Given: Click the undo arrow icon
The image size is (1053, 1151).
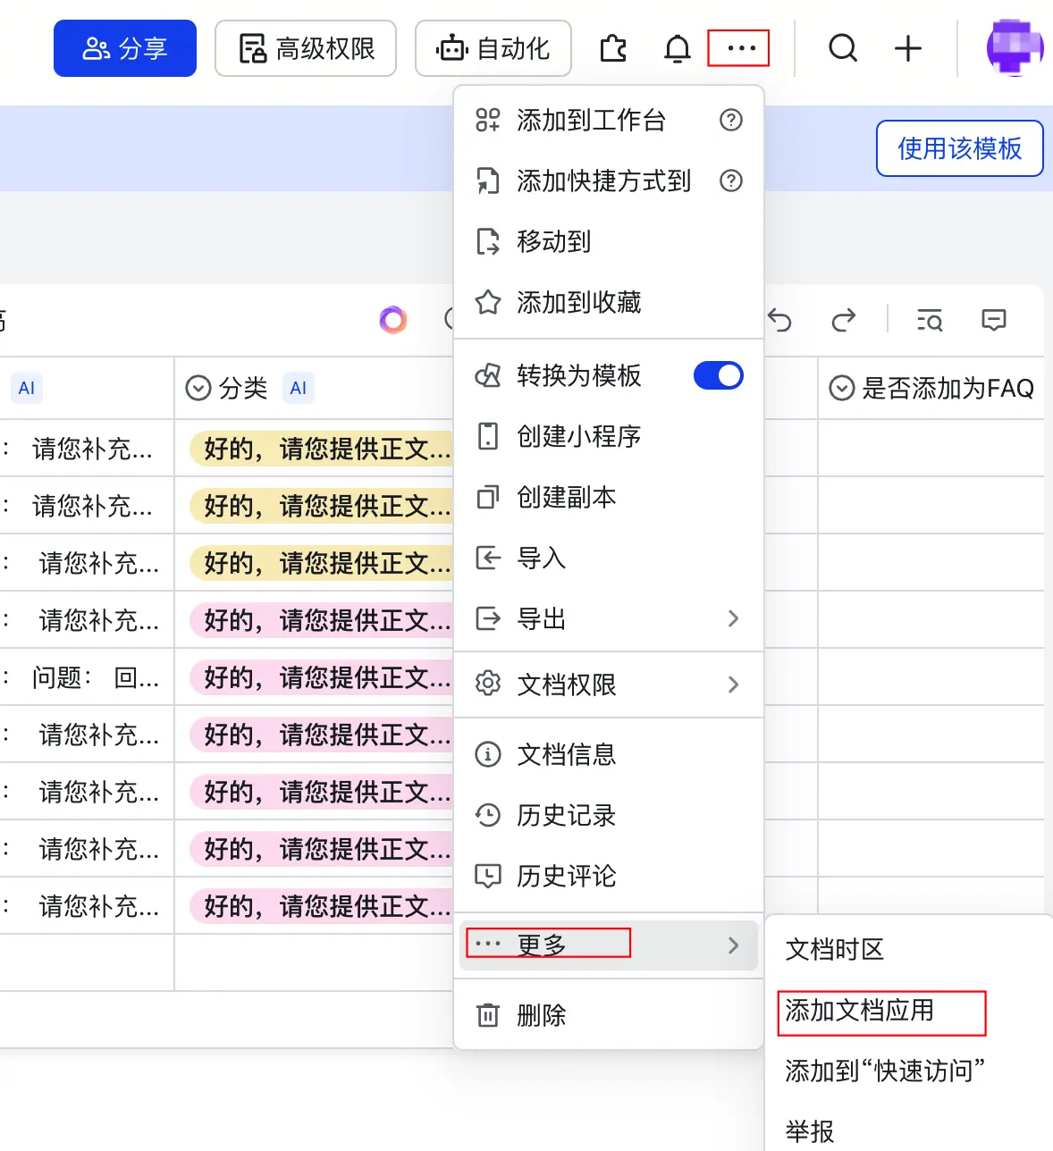Looking at the screenshot, I should tap(779, 320).
